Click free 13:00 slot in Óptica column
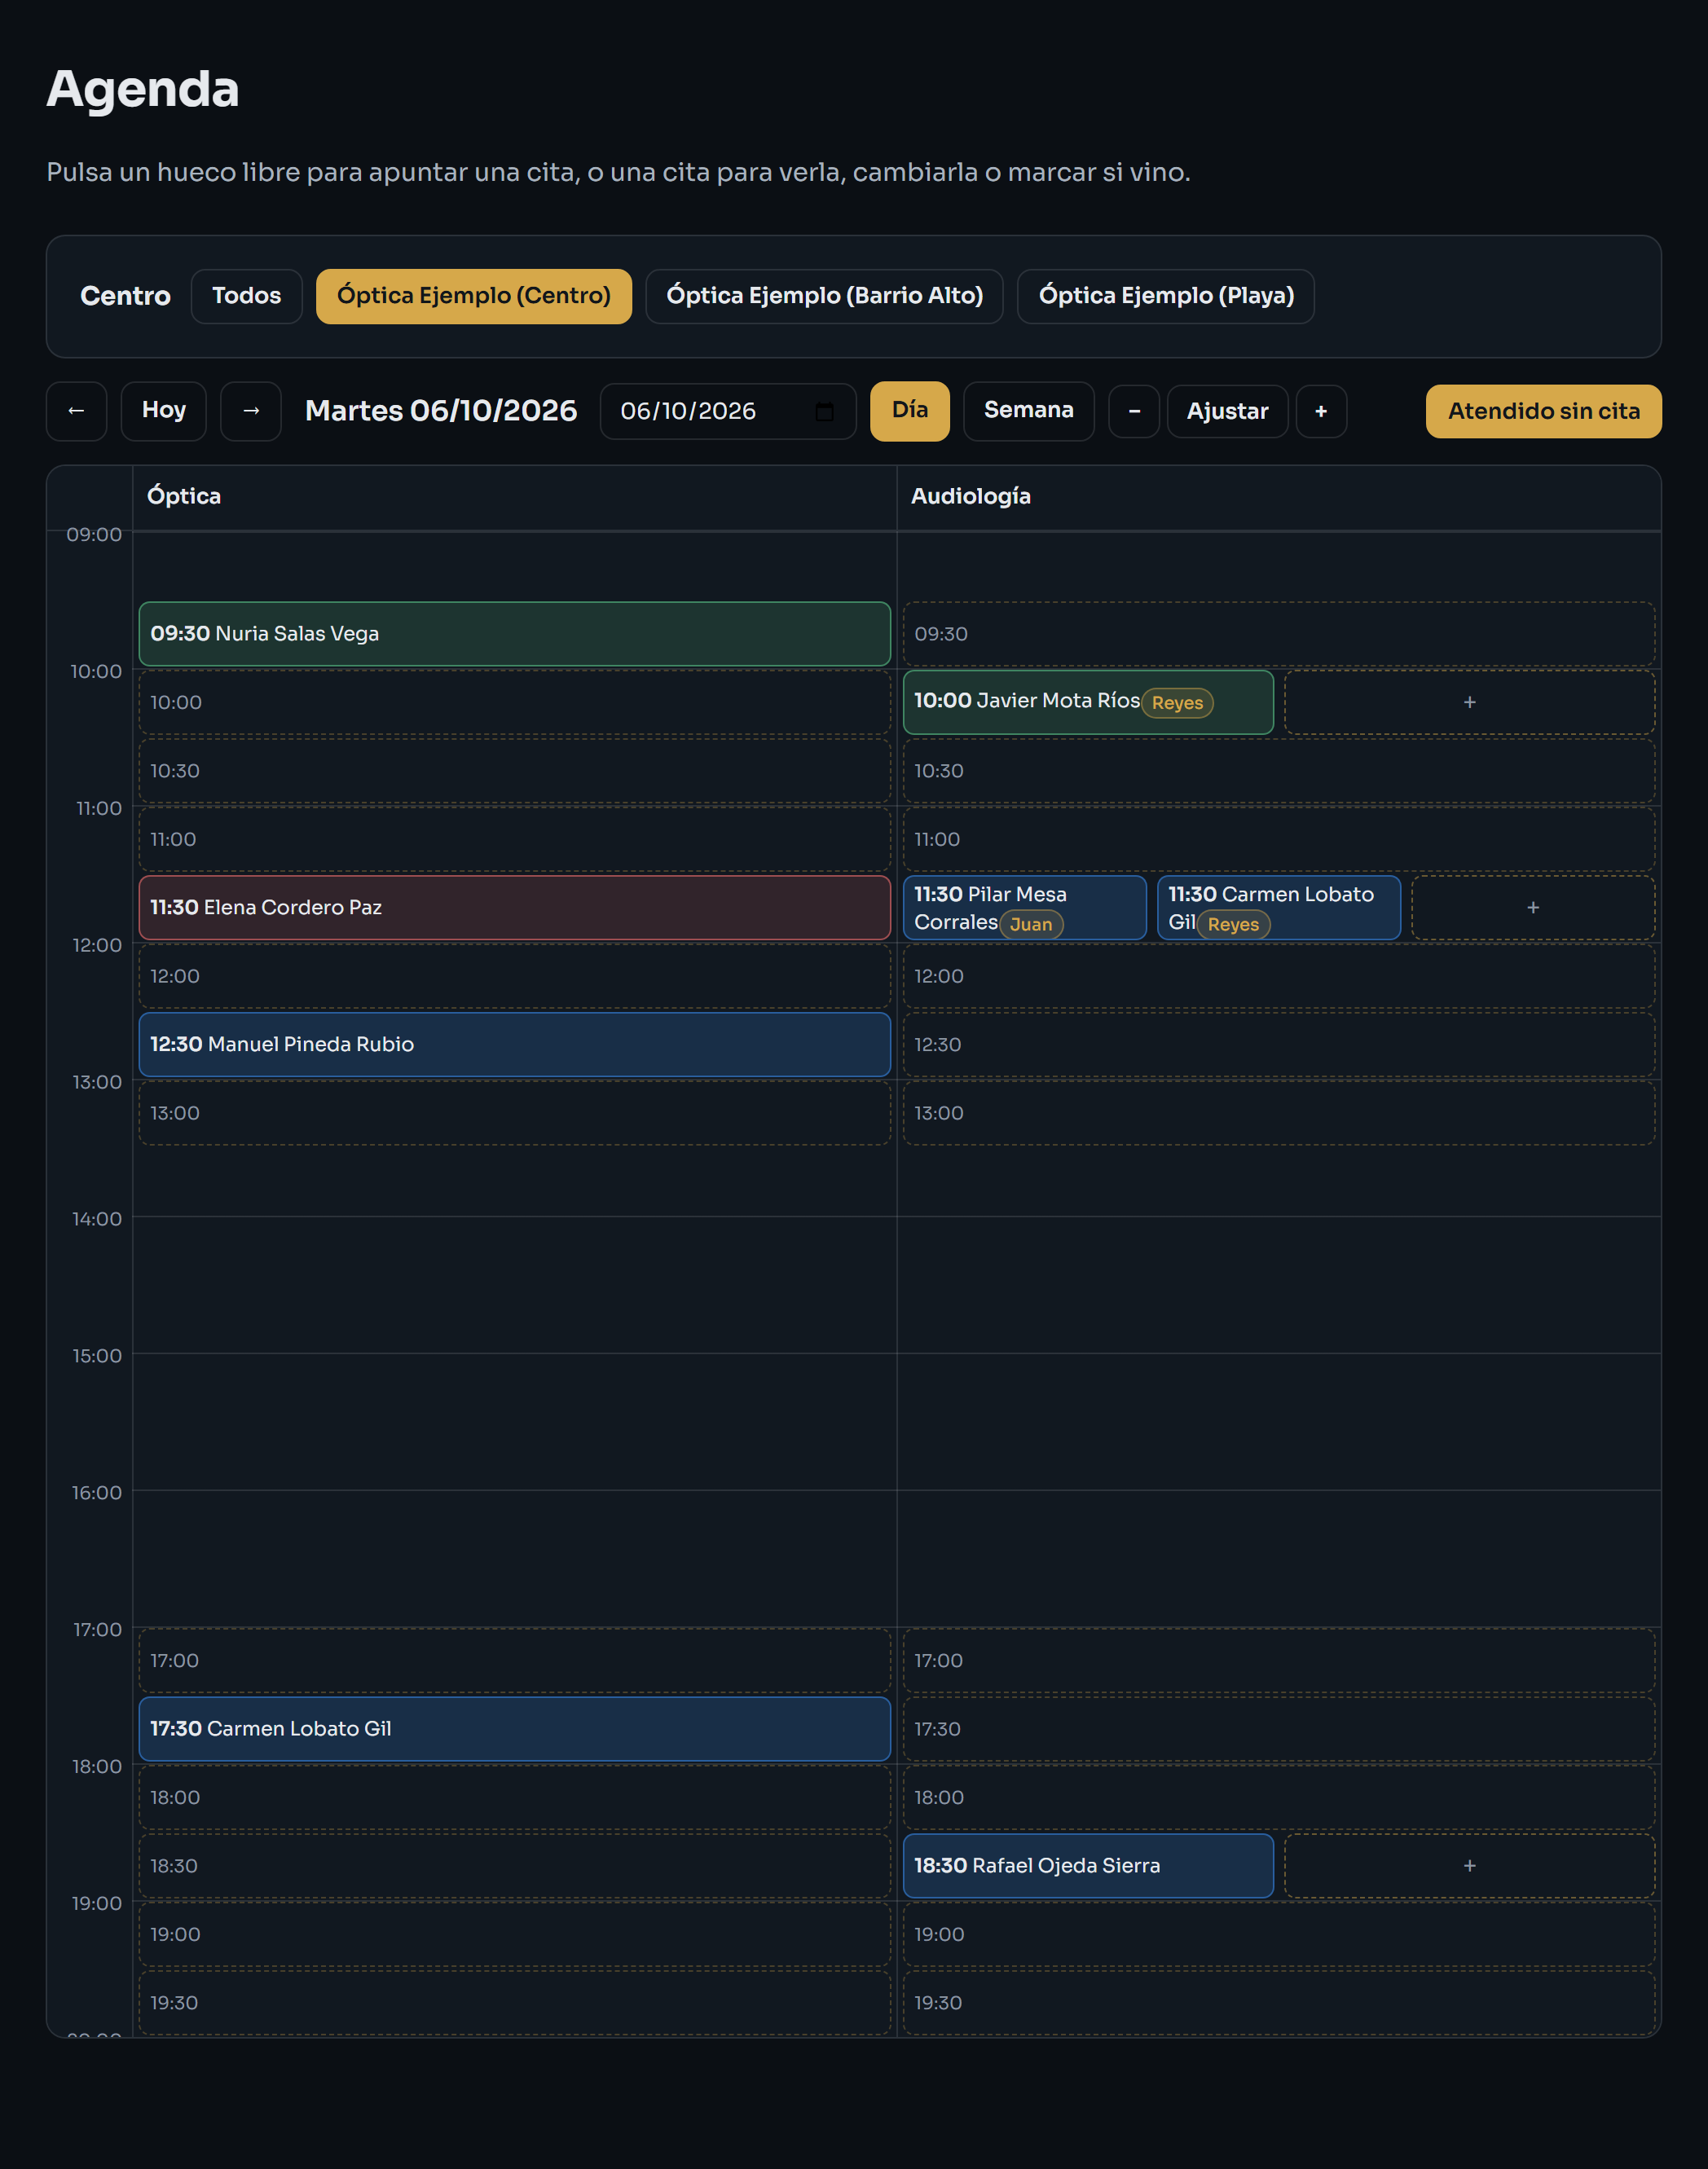This screenshot has width=1708, height=2169. click(x=514, y=1113)
